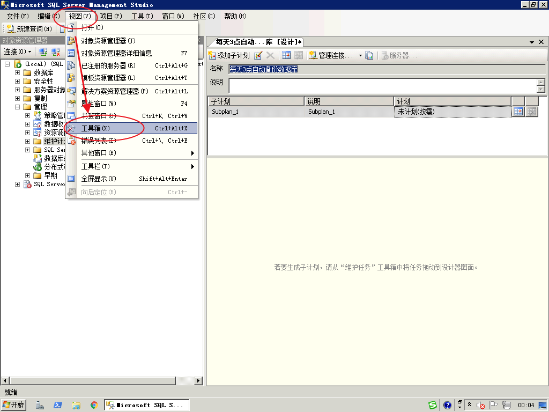549x412 pixels.
Task: Select 工具箱(X) in the View menu
Action: coord(132,128)
